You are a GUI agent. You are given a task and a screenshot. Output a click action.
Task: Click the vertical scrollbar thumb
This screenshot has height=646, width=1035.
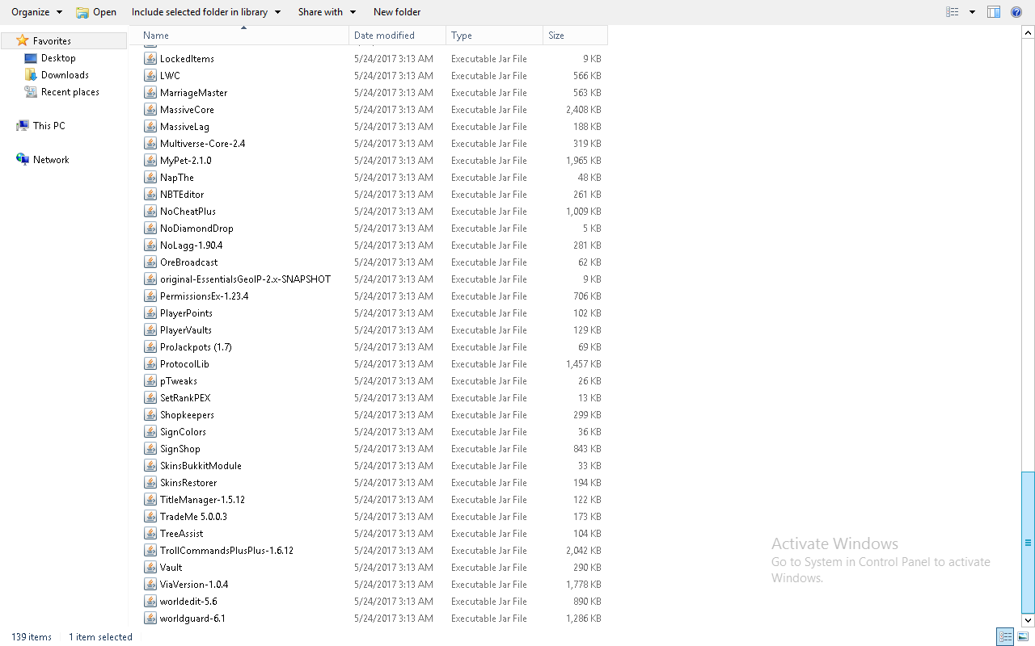pos(1029,543)
